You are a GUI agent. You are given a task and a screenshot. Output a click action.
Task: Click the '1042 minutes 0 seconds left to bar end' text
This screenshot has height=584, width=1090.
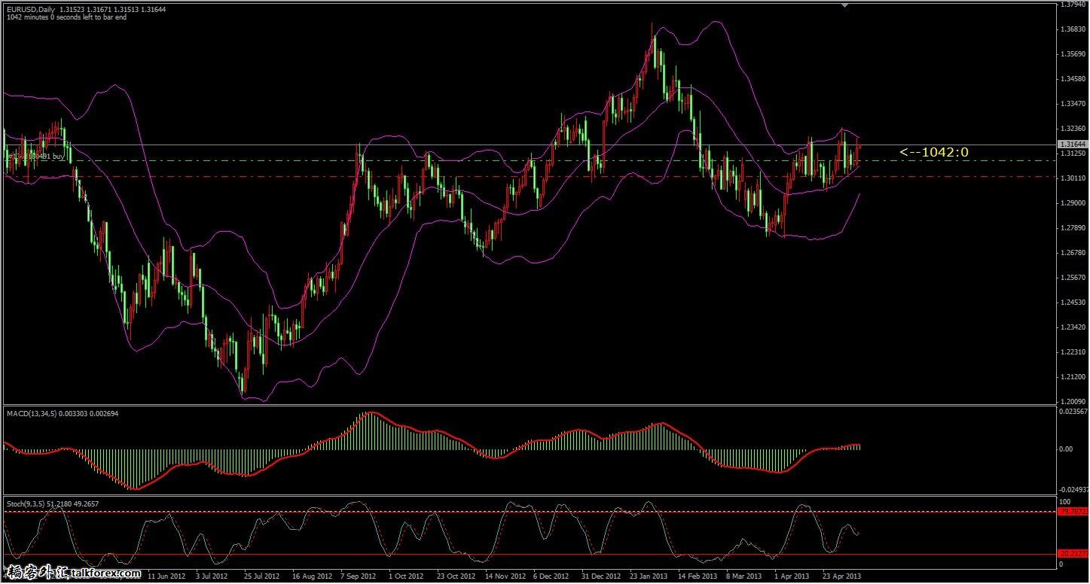click(x=66, y=17)
